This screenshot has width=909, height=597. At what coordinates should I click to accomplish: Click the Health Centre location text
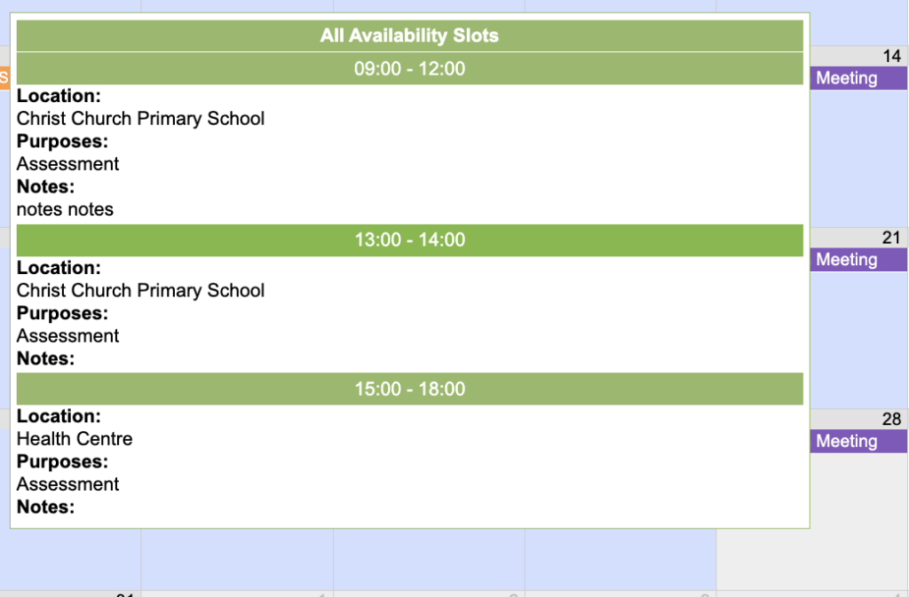pyautogui.click(x=75, y=438)
